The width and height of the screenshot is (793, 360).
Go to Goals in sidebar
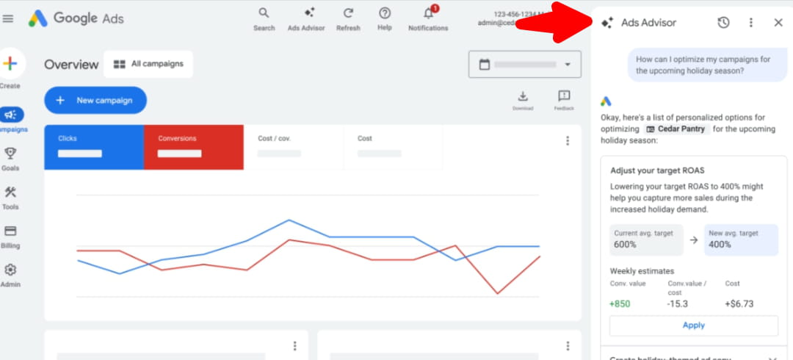(10, 157)
